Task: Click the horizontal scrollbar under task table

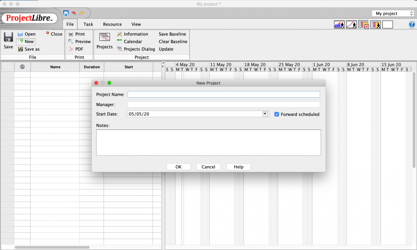Action: (52, 247)
